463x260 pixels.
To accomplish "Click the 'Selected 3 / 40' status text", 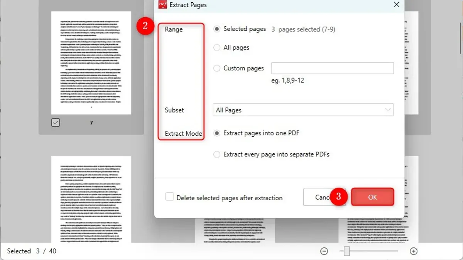I will point(32,251).
